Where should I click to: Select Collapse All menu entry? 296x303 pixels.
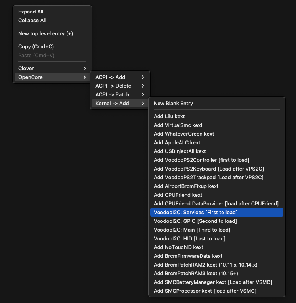(32, 21)
